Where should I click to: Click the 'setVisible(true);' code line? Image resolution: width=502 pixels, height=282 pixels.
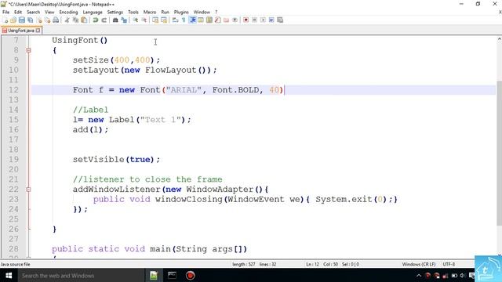[x=116, y=159]
